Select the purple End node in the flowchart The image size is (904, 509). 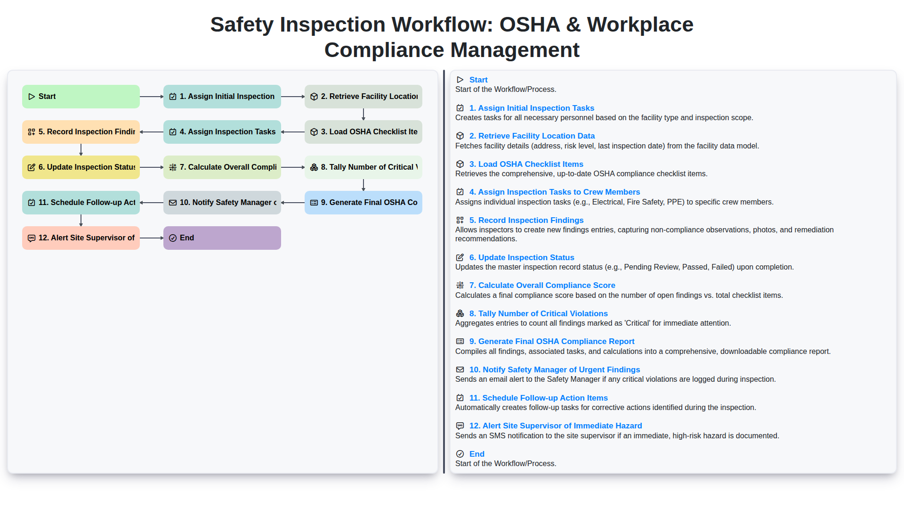pyautogui.click(x=222, y=238)
